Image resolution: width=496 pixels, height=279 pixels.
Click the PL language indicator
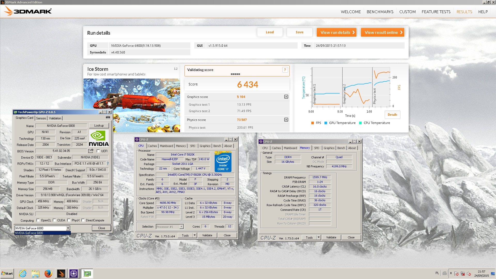437,273
